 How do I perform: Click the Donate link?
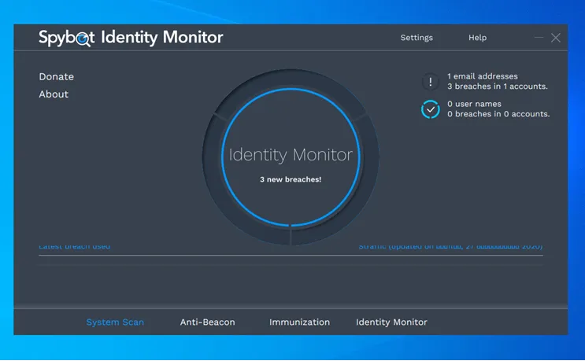coord(57,77)
